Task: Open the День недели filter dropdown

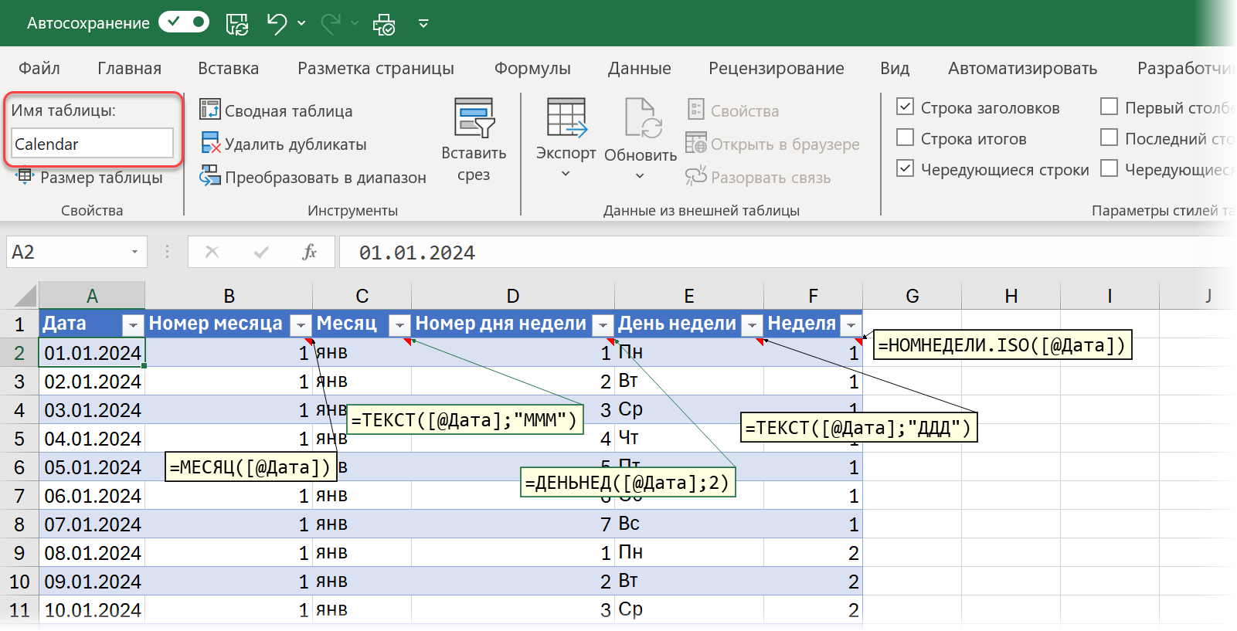Action: click(x=752, y=325)
